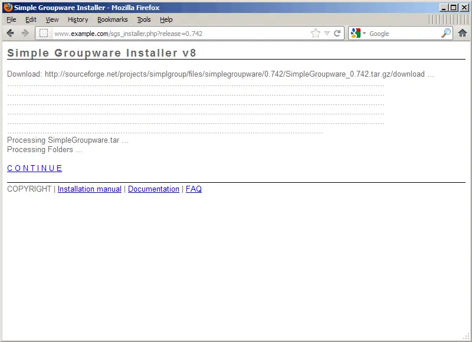Click the 'Simple Groupware Installer v8' heading
This screenshot has height=342, width=472.
(x=101, y=53)
